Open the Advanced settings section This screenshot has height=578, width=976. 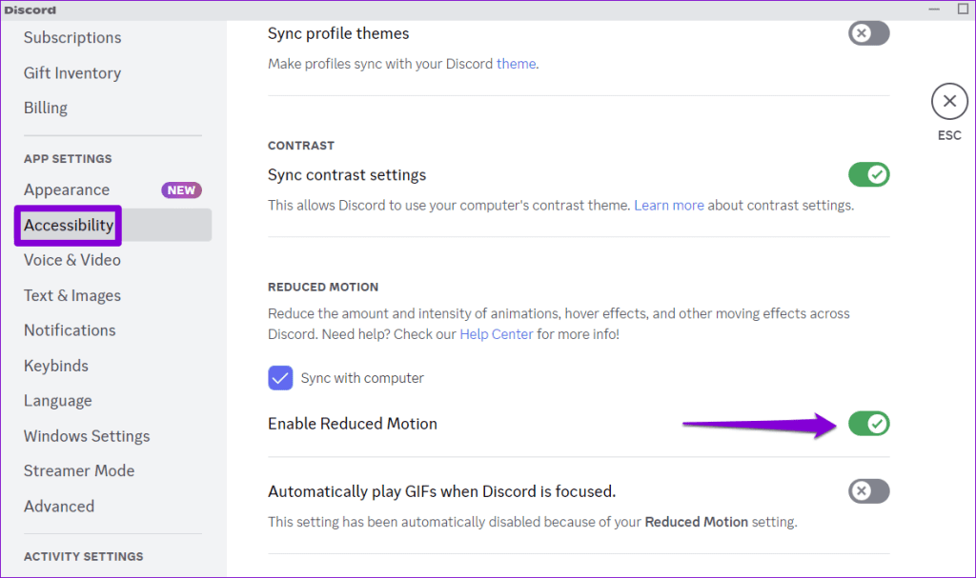click(x=58, y=506)
